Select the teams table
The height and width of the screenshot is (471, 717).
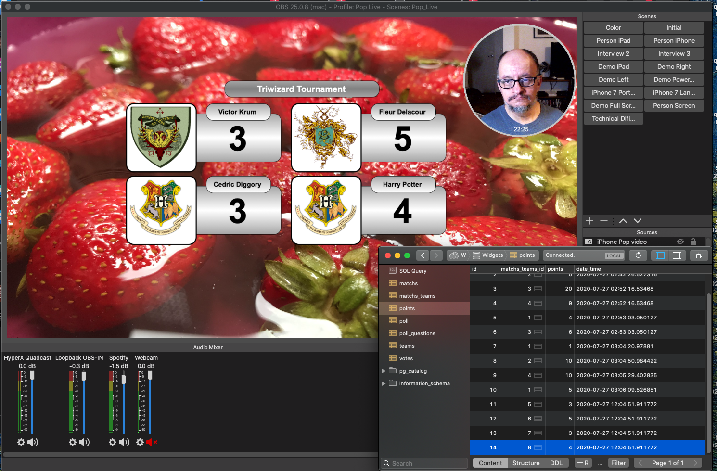[424, 346]
